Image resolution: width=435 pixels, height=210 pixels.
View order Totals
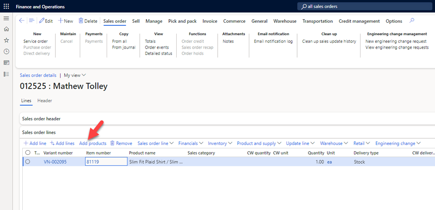(x=150, y=41)
